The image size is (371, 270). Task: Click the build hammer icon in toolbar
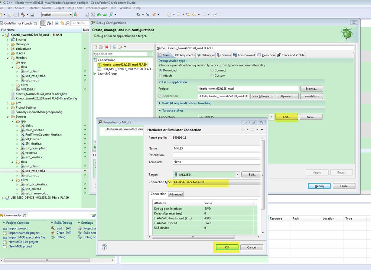(x=23, y=14)
